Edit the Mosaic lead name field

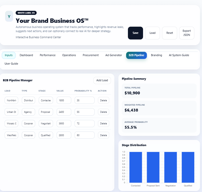coord(12,124)
